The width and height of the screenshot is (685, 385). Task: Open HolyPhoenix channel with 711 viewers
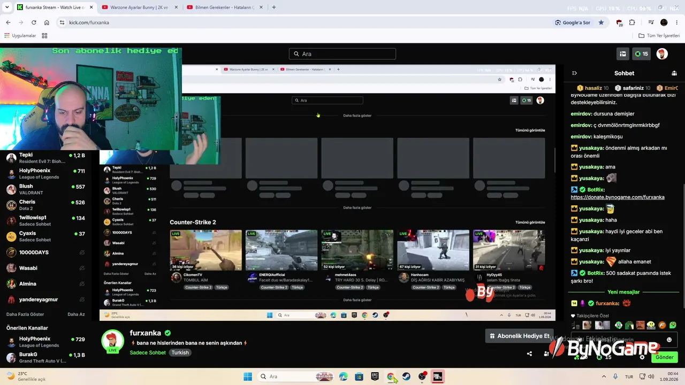pos(45,174)
